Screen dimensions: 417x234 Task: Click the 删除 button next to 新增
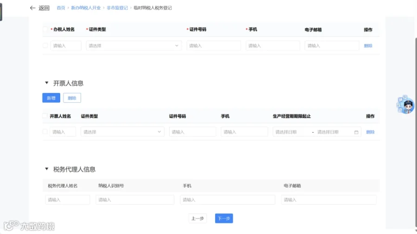pyautogui.click(x=72, y=98)
